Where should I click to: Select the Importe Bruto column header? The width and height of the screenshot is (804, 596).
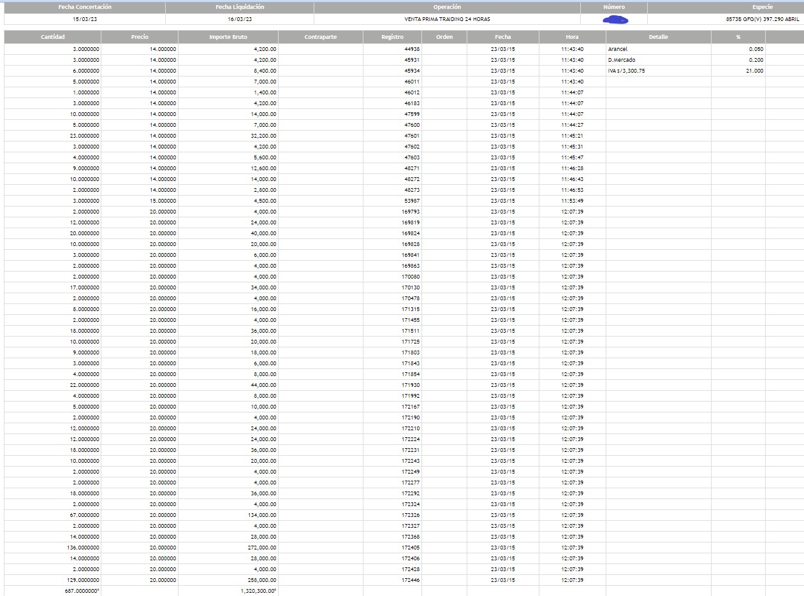[228, 37]
